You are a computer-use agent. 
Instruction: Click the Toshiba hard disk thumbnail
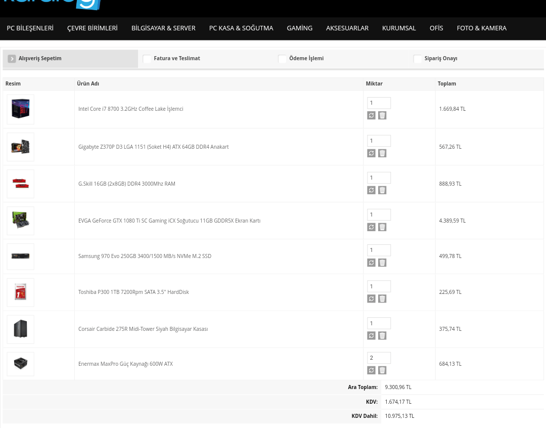[x=21, y=292]
